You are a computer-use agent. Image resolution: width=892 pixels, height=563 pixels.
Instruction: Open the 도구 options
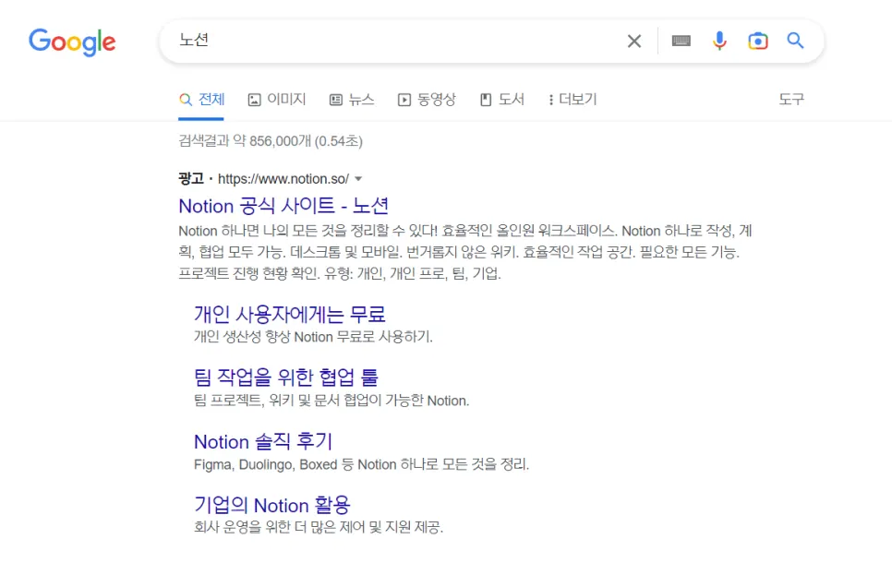tap(791, 100)
